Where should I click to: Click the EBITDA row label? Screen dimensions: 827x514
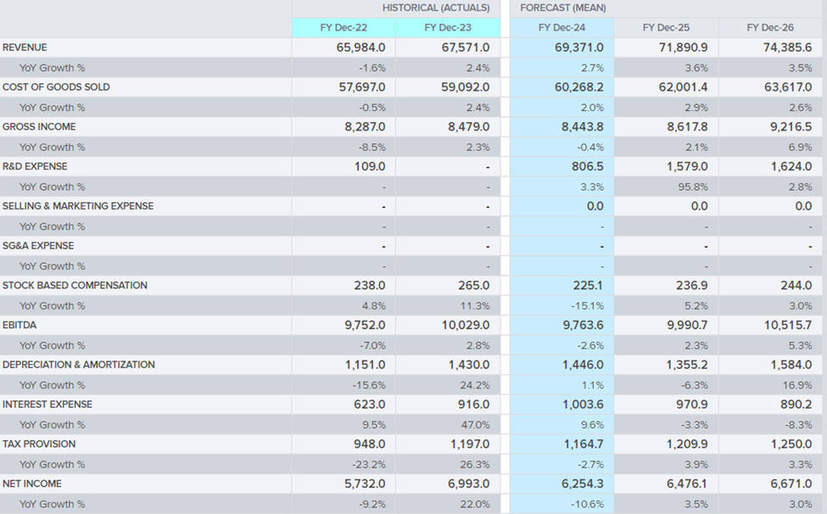pyautogui.click(x=20, y=326)
